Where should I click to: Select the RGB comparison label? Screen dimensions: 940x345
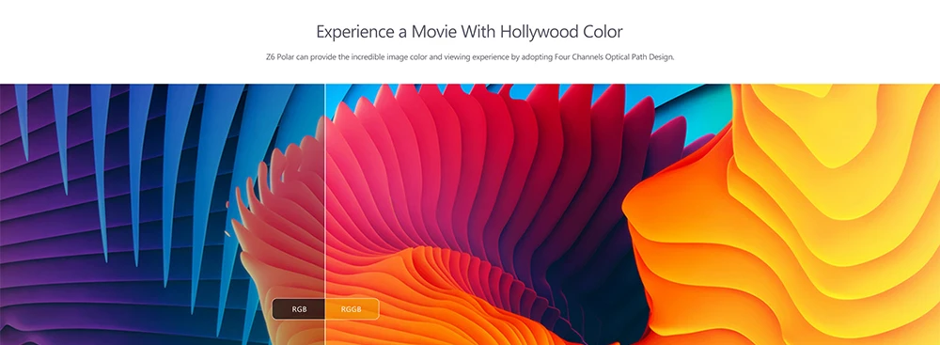tap(299, 309)
